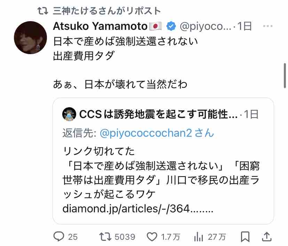Open 三神たけるさんがリポスト label
The width and height of the screenshot is (288, 246).
[107, 11]
